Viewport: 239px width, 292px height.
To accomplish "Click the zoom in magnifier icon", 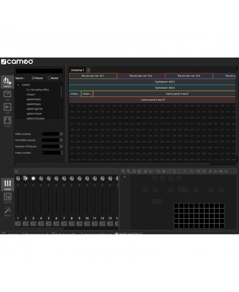I will tap(129, 171).
